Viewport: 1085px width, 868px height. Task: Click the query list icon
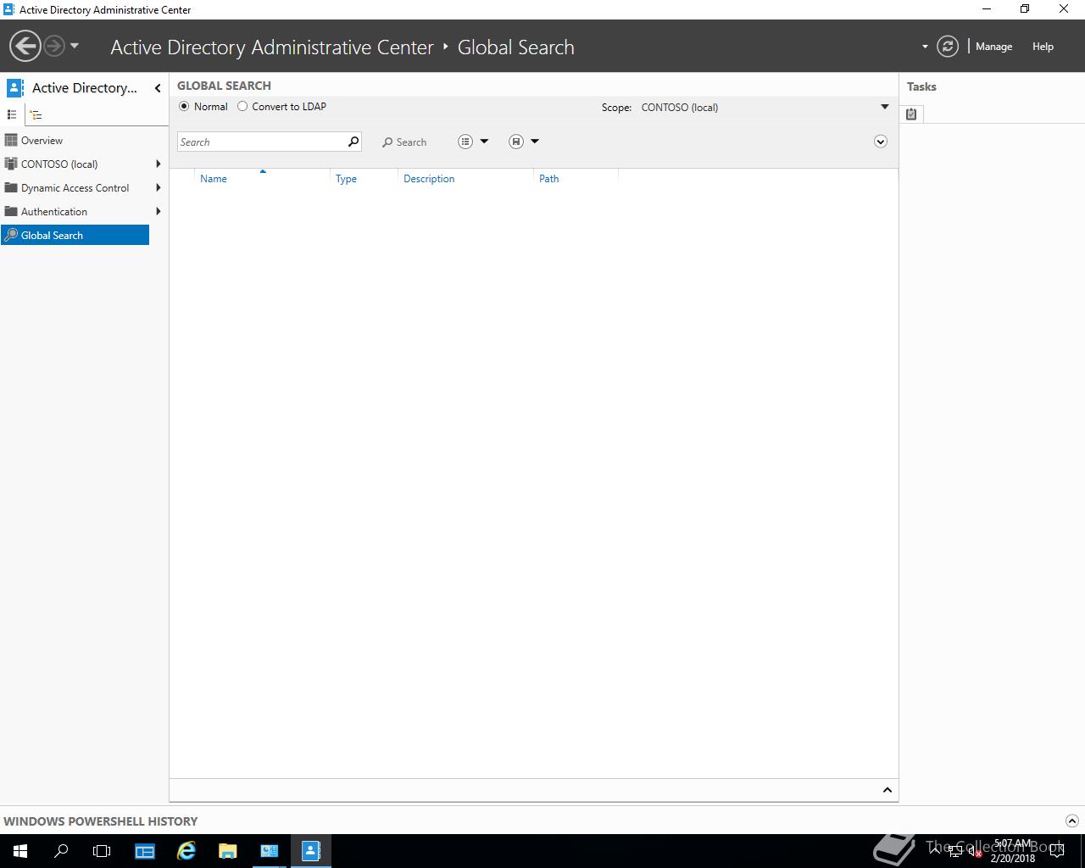coord(465,142)
